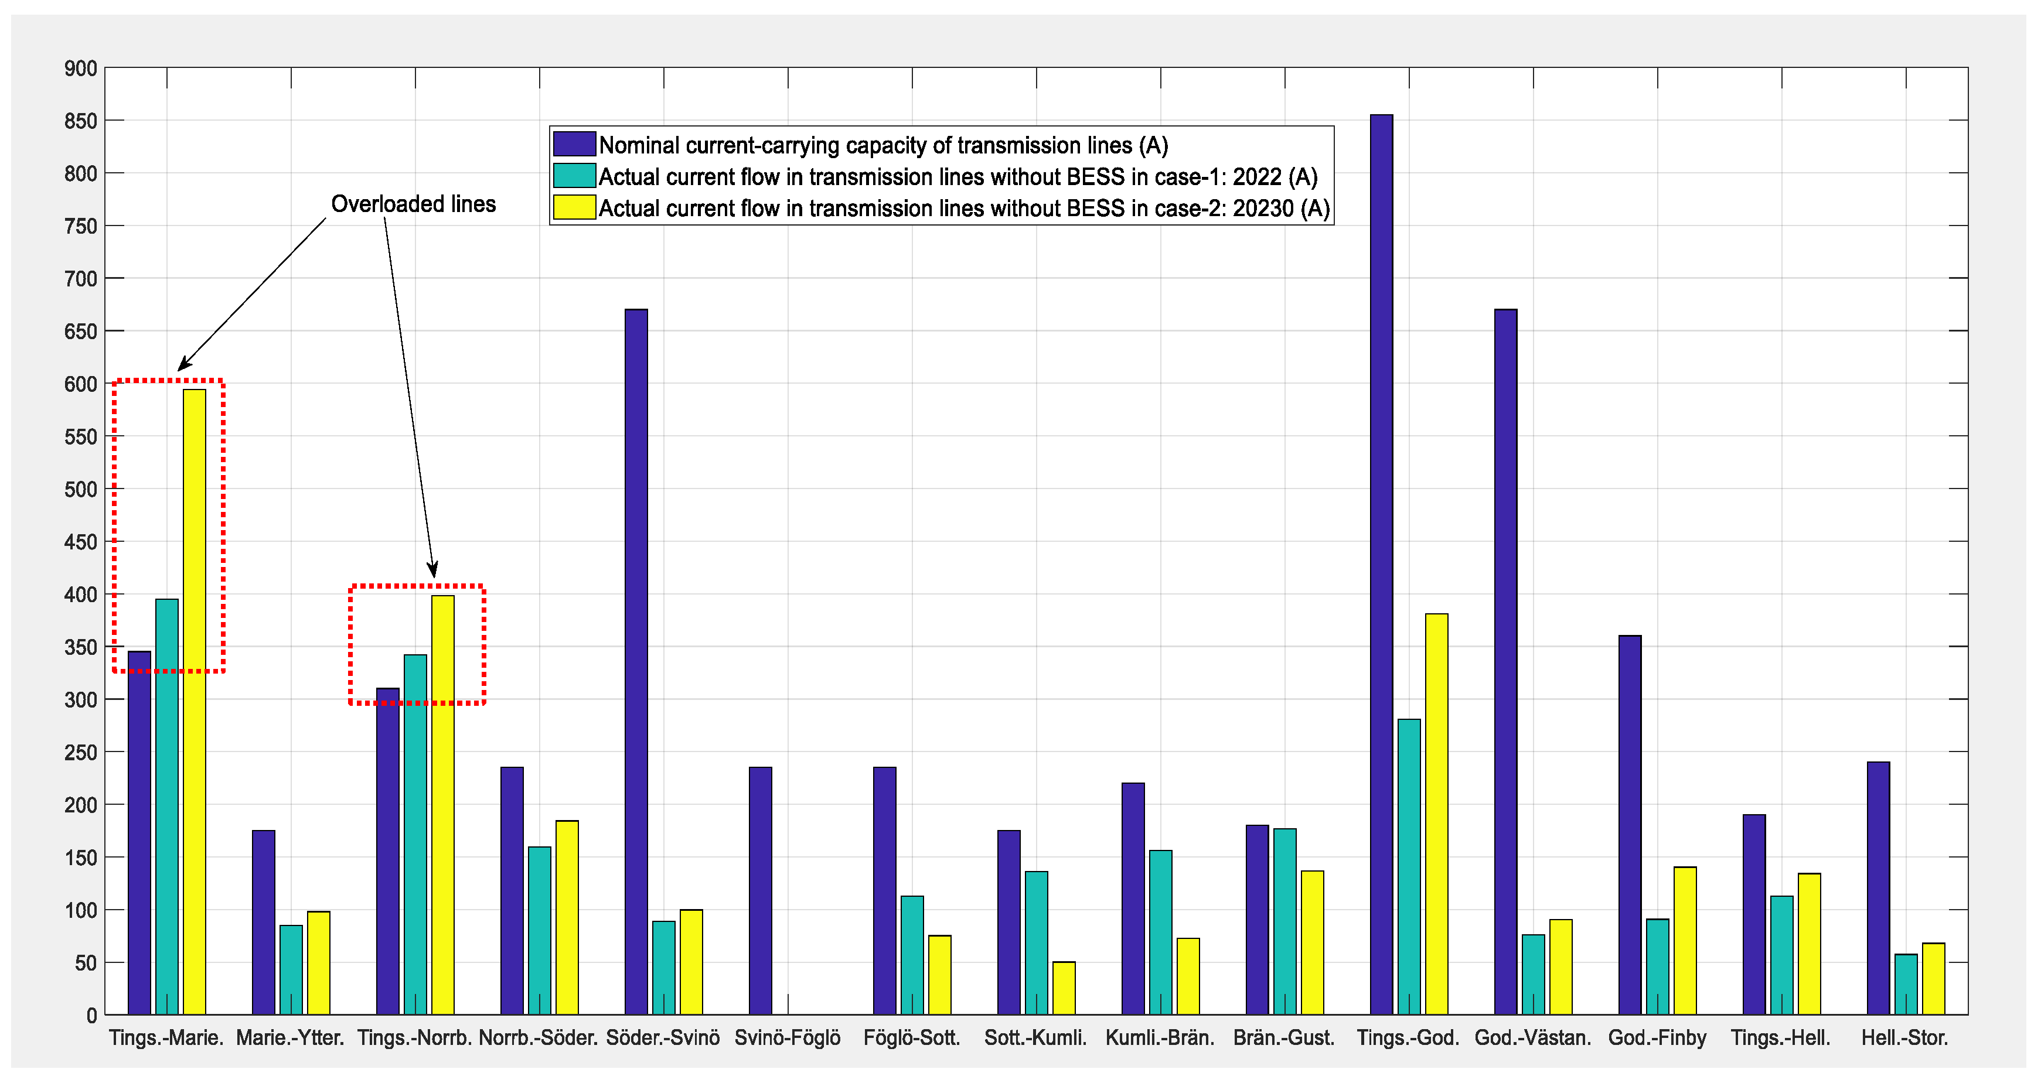Click the purple bar for Söder.-Svinö
The width and height of the screenshot is (2041, 1076).
635,661
